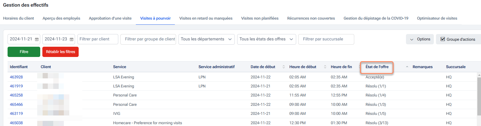
Task: Open calendar picker for end date 2024-11-23
Action: coord(72,39)
